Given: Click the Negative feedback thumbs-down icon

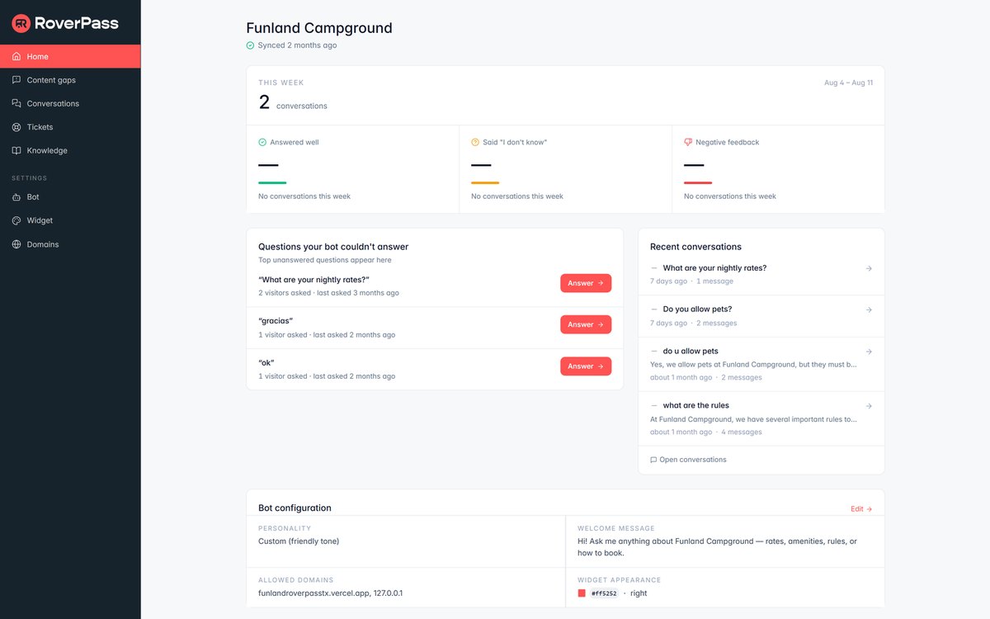Looking at the screenshot, I should (688, 142).
